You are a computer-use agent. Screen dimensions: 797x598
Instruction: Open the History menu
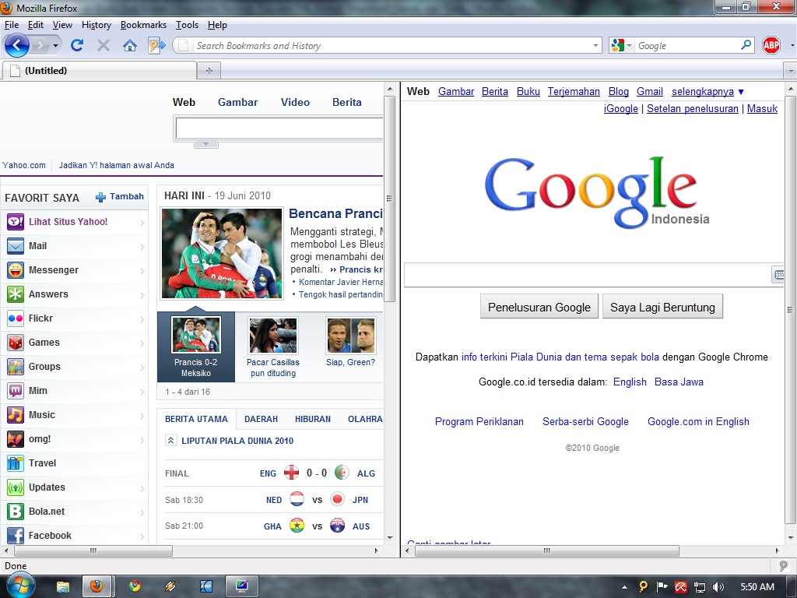96,25
